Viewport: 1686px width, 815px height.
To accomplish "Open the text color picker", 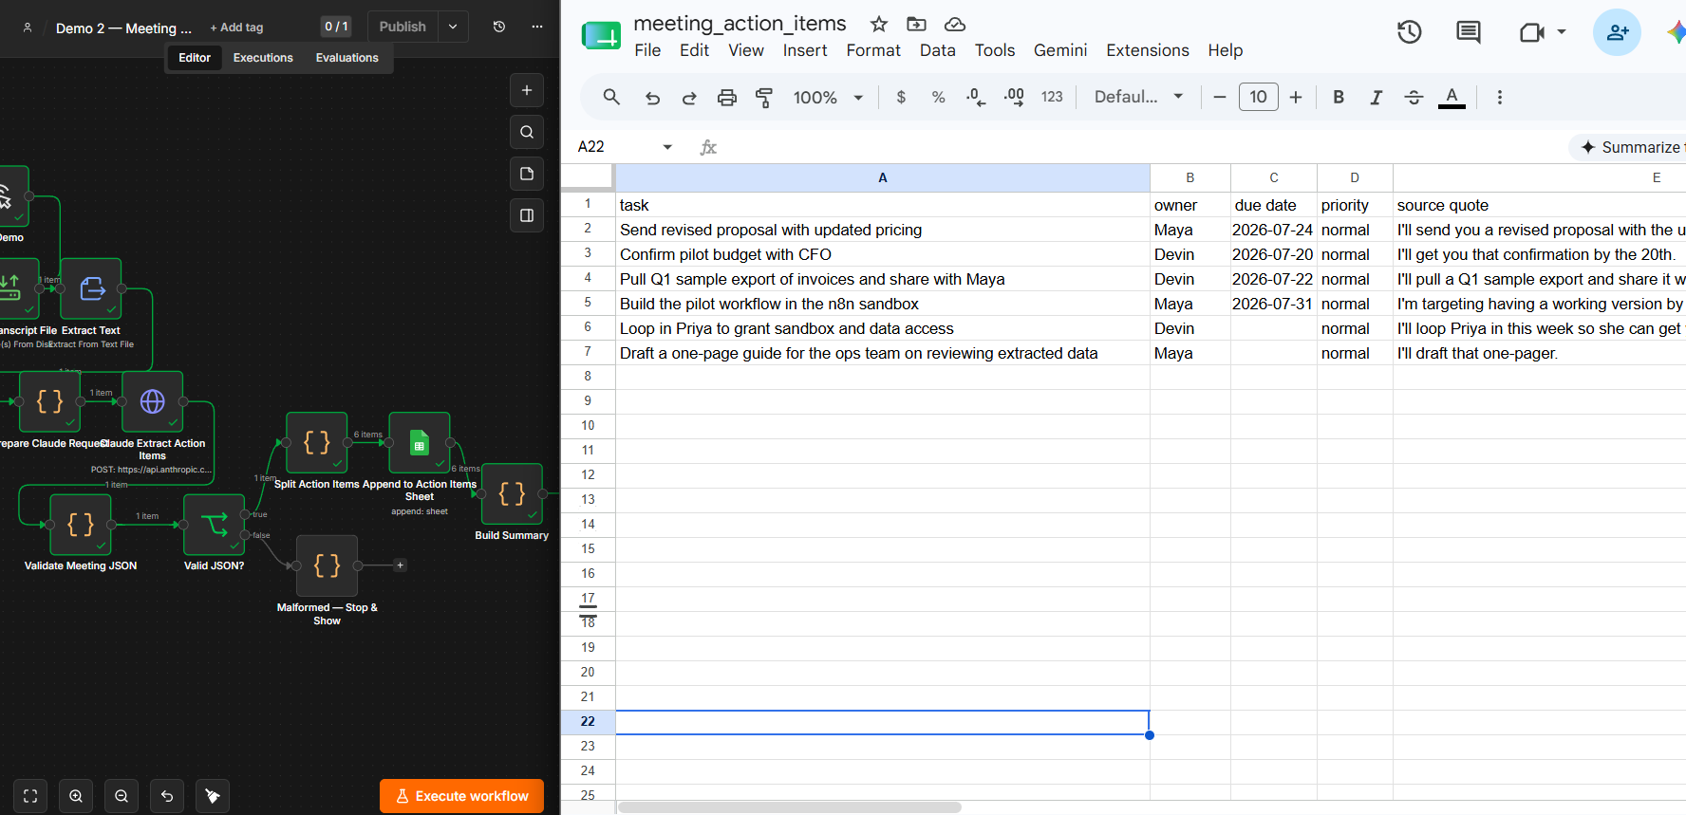I will (1452, 97).
